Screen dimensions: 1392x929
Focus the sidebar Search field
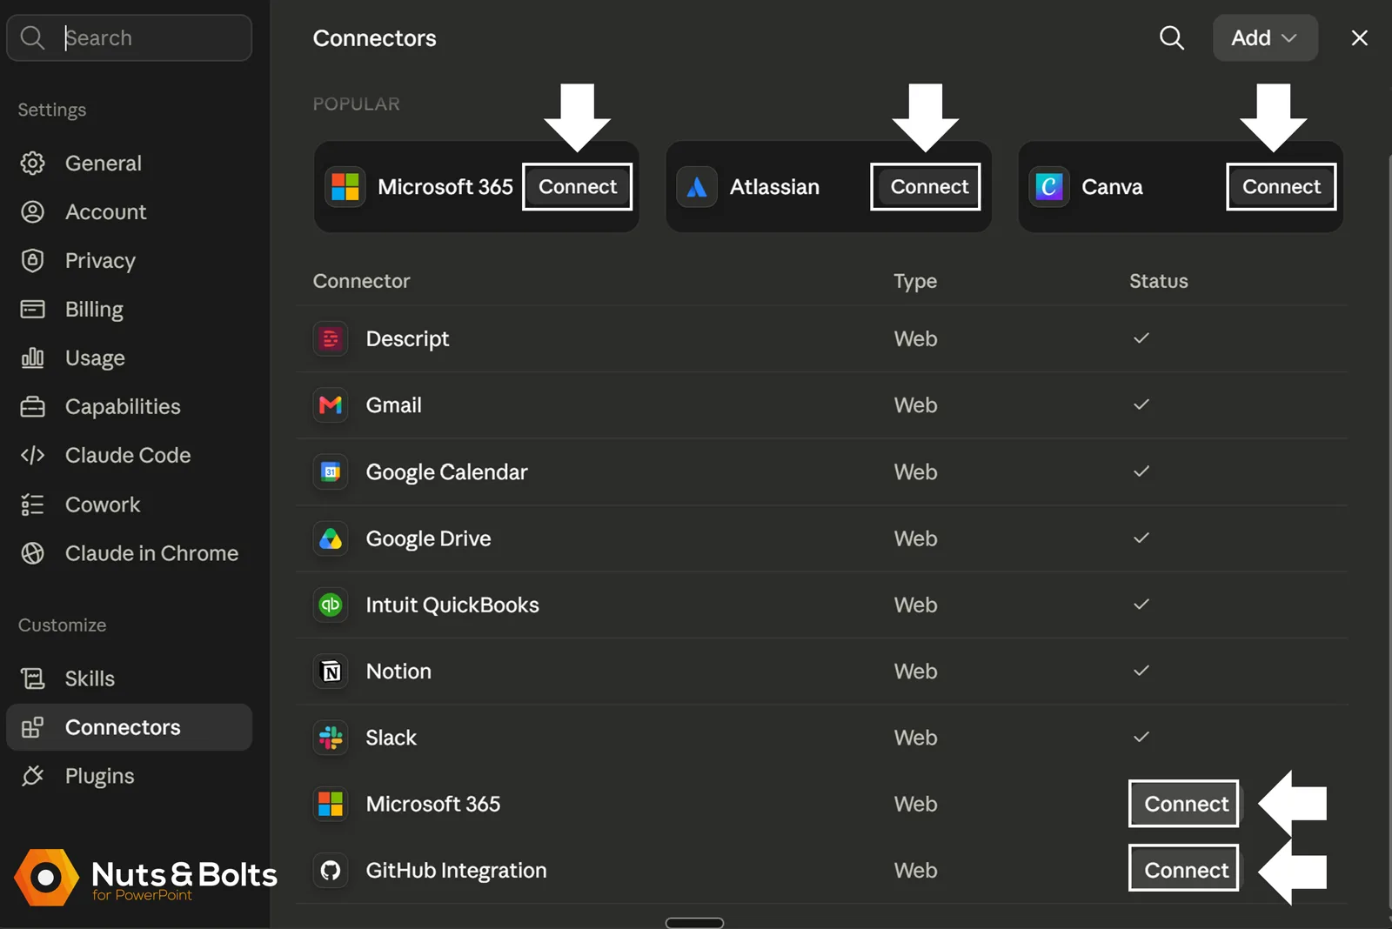(x=130, y=37)
